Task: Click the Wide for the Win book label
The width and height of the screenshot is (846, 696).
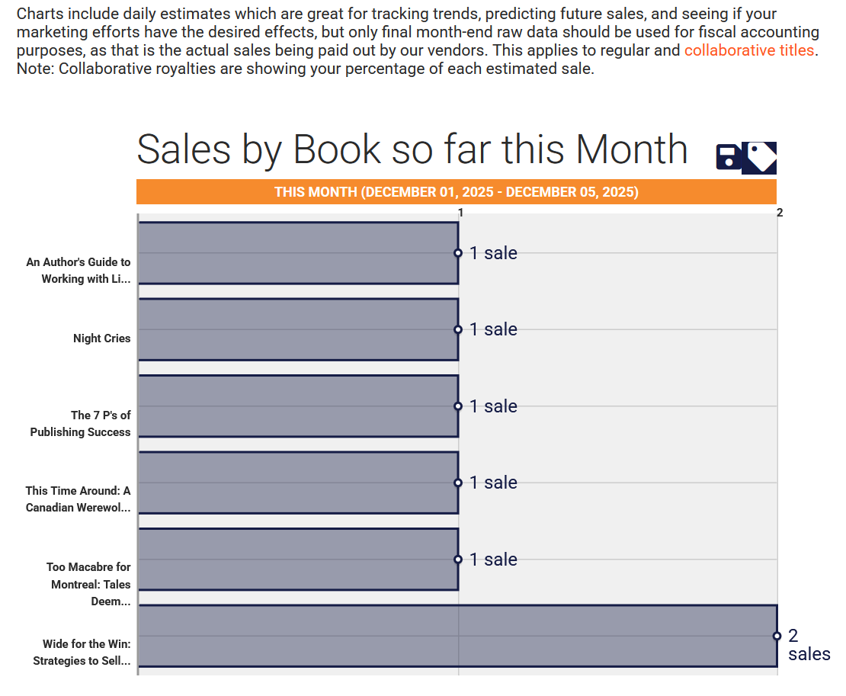Action: [x=82, y=653]
